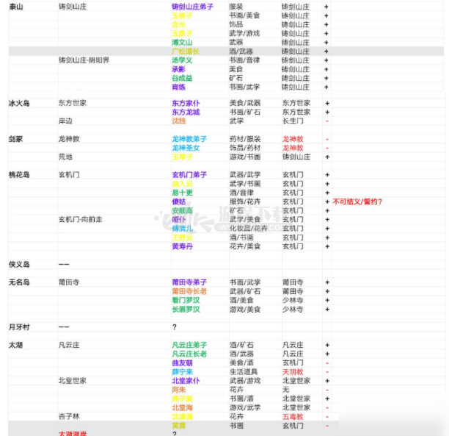Viewport: 449px width, 436px height.
Task: Click the green name cell '易十更'
Action: click(182, 193)
